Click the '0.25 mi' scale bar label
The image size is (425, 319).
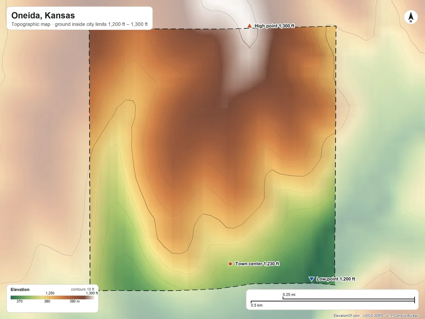pyautogui.click(x=289, y=295)
